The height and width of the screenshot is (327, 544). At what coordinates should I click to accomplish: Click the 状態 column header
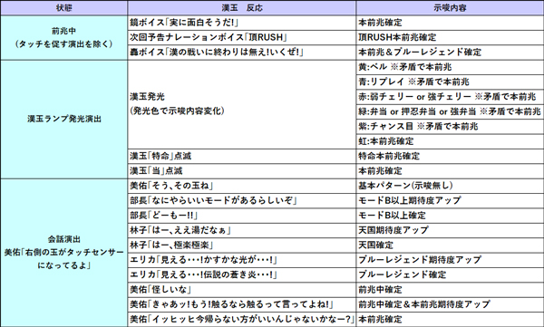tap(63, 7)
